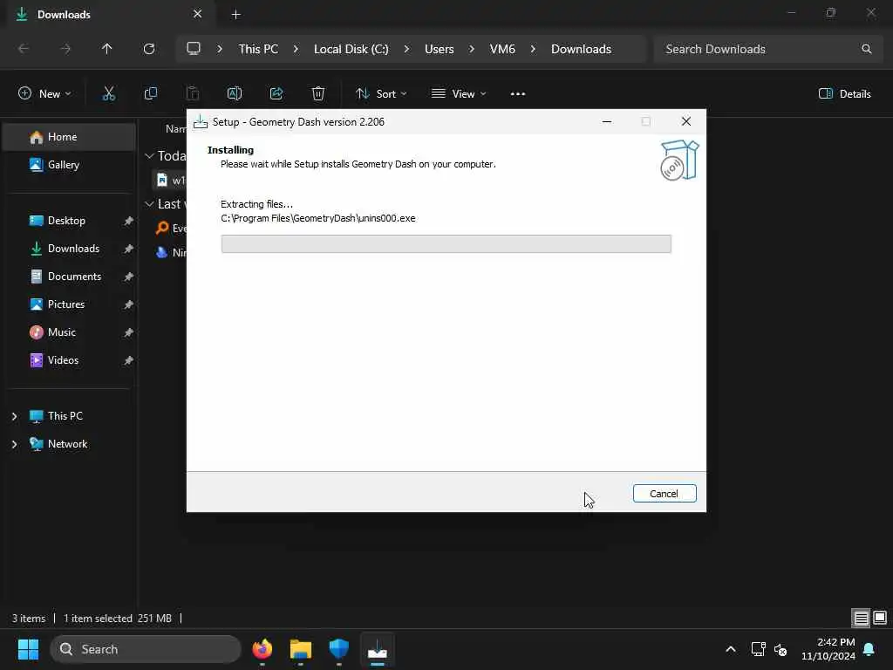The image size is (893, 670).
Task: Minimize the Geometry Dash Setup dialog
Action: (x=607, y=121)
